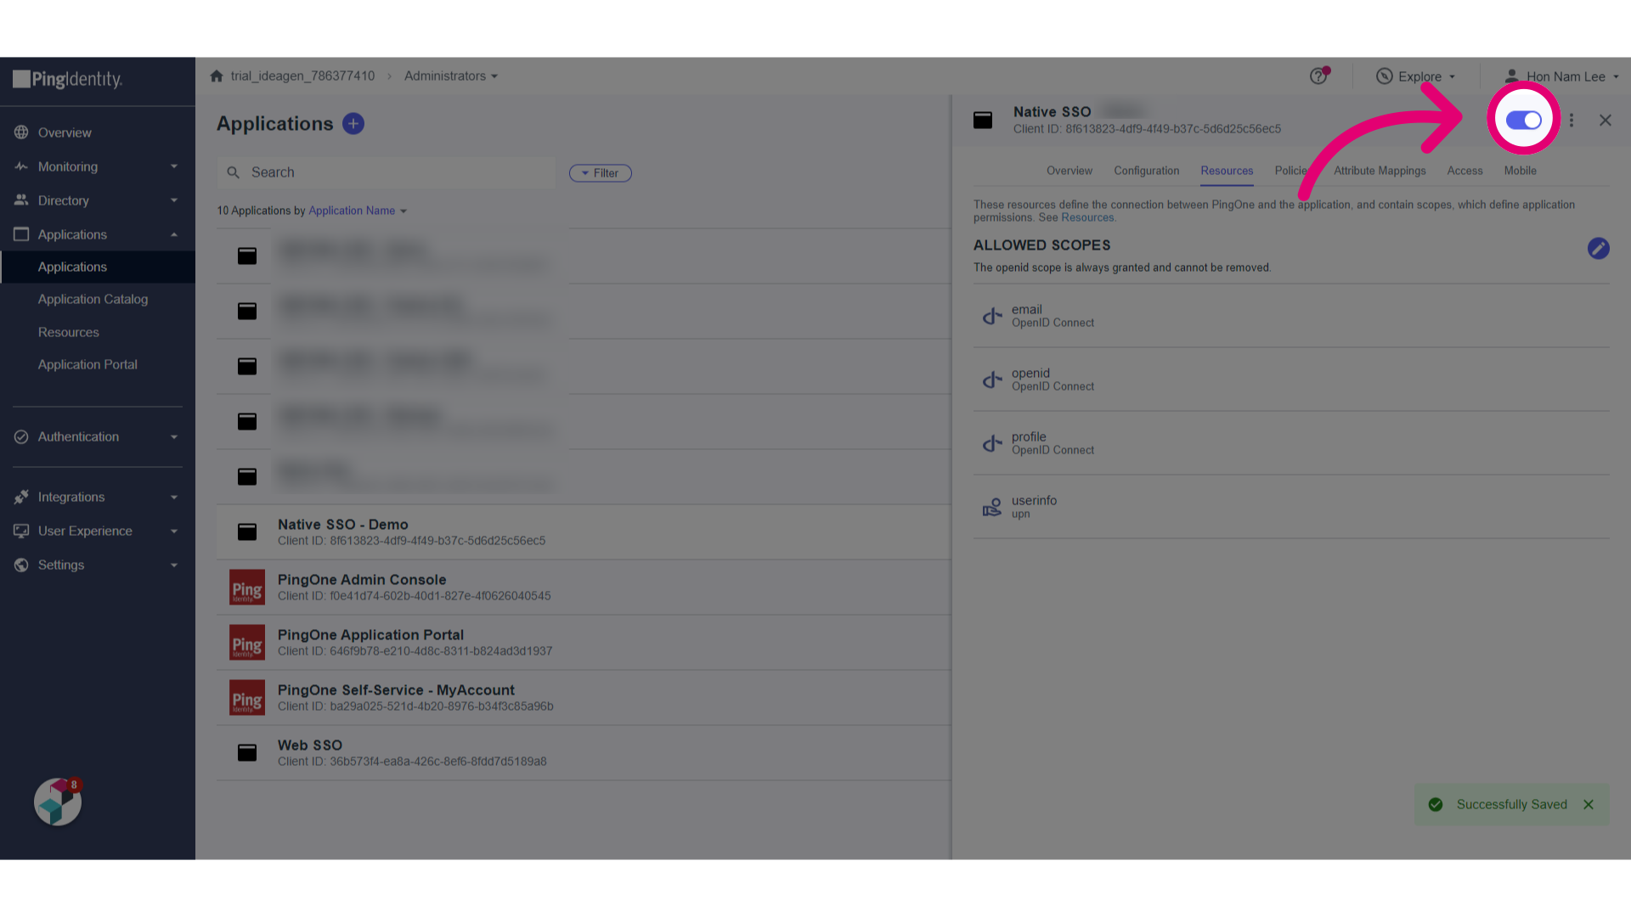Click the Web SSO app icon
This screenshot has height=917, width=1631.
[x=247, y=752]
